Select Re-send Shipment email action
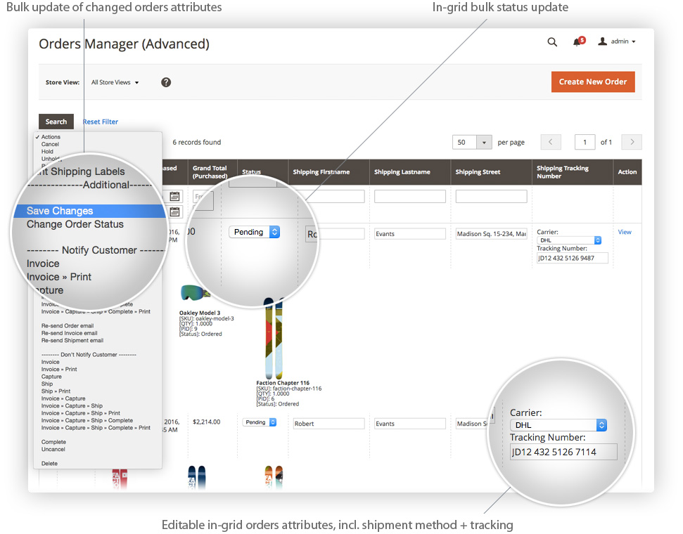Screen dimensions: 683x534 coord(72,340)
